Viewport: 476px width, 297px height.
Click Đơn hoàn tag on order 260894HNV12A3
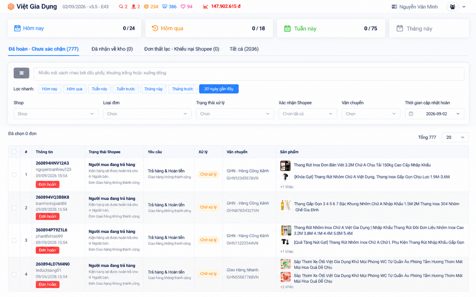coord(47,184)
